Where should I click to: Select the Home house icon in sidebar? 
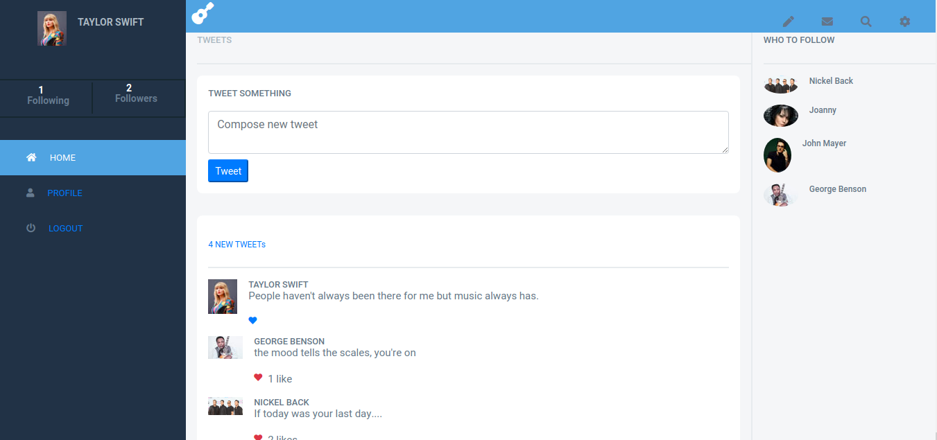coord(31,157)
